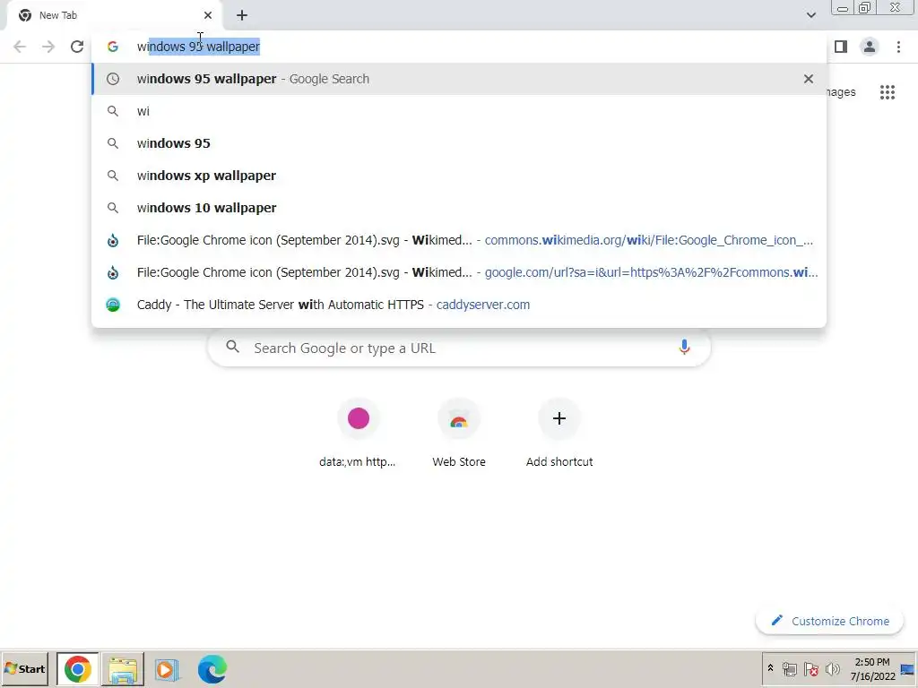Launch Windows Media Player from taskbar
Screen dimensions: 918x688
167,669
